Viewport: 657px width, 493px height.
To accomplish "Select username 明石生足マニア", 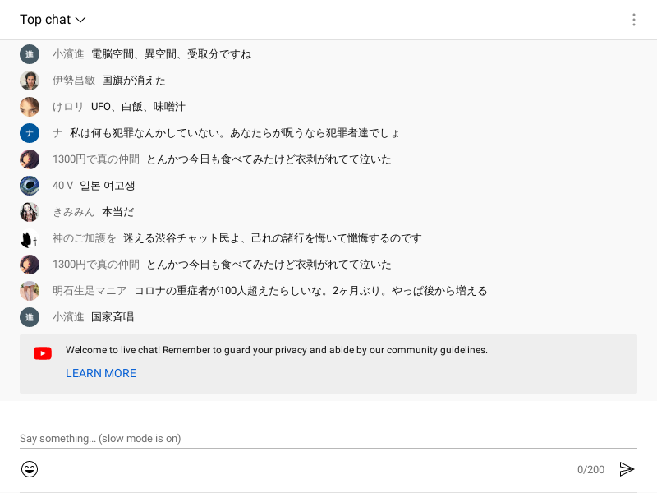I will [x=90, y=291].
